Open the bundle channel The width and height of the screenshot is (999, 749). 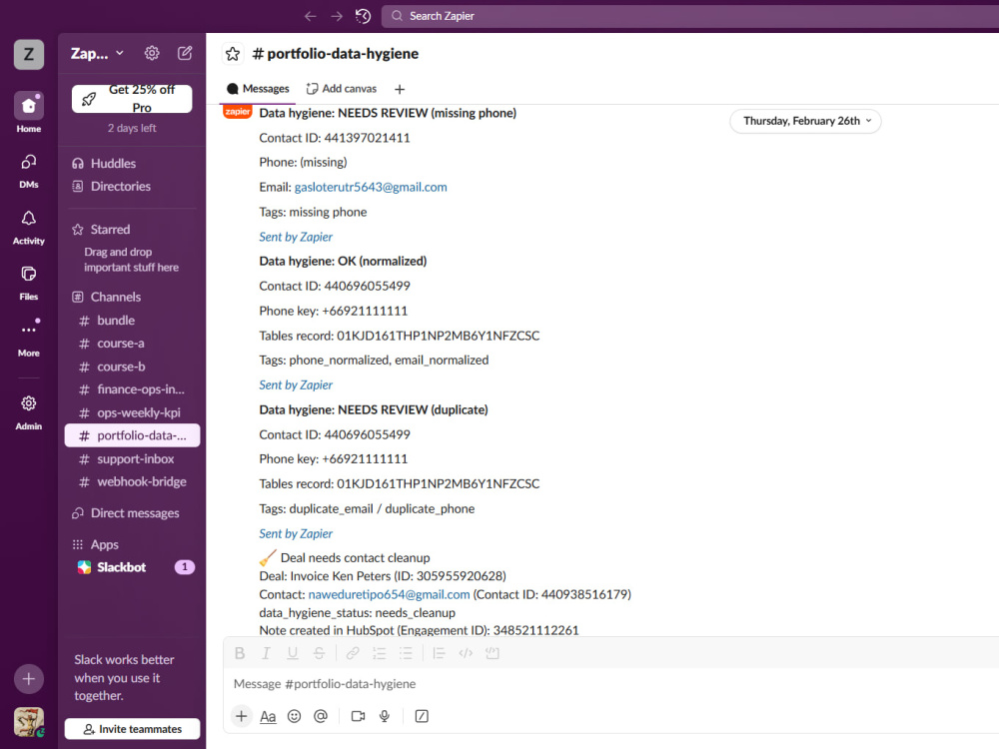pyautogui.click(x=132, y=321)
